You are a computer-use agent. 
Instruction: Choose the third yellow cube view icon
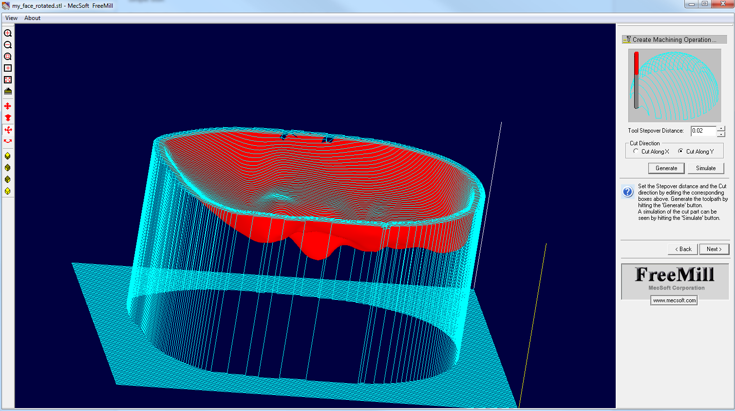tap(8, 179)
